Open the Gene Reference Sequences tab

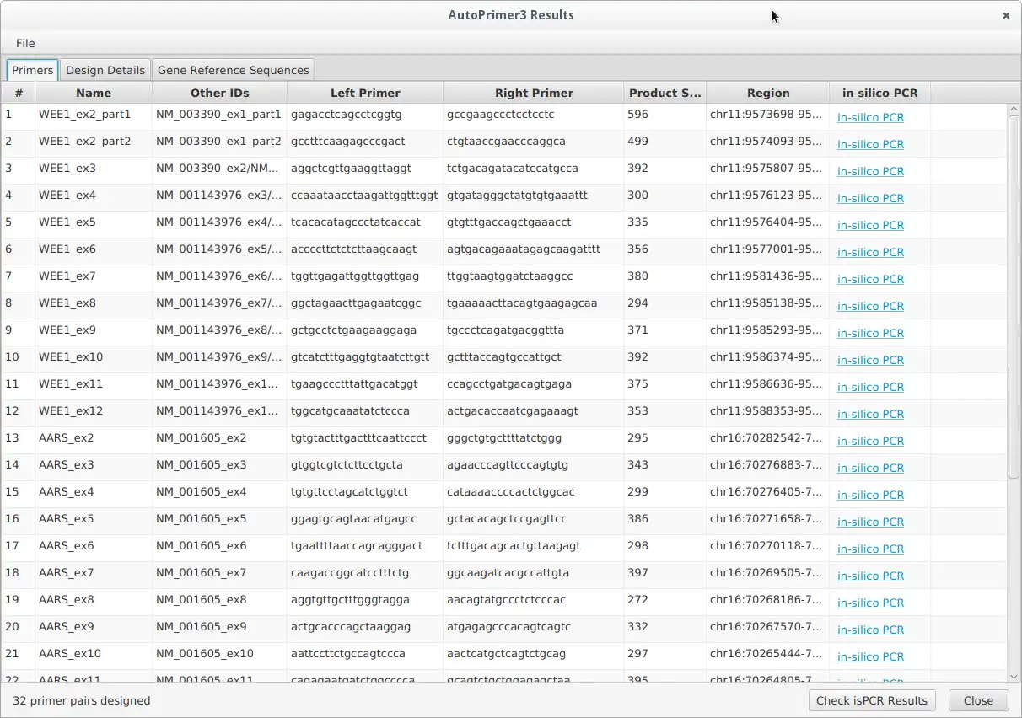[x=233, y=70]
